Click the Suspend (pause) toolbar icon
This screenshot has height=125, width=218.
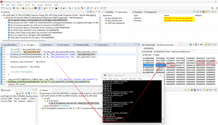coord(20,8)
